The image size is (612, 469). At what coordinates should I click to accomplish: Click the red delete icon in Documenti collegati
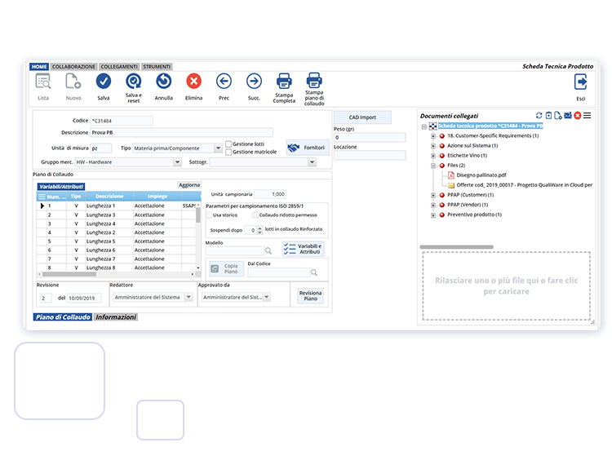[x=578, y=116]
